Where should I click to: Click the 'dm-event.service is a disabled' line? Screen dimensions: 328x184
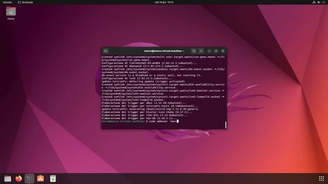[x=152, y=75]
